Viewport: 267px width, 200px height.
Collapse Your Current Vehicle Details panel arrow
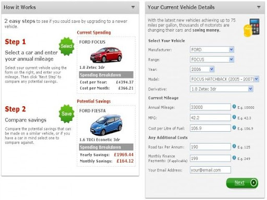[259, 7]
